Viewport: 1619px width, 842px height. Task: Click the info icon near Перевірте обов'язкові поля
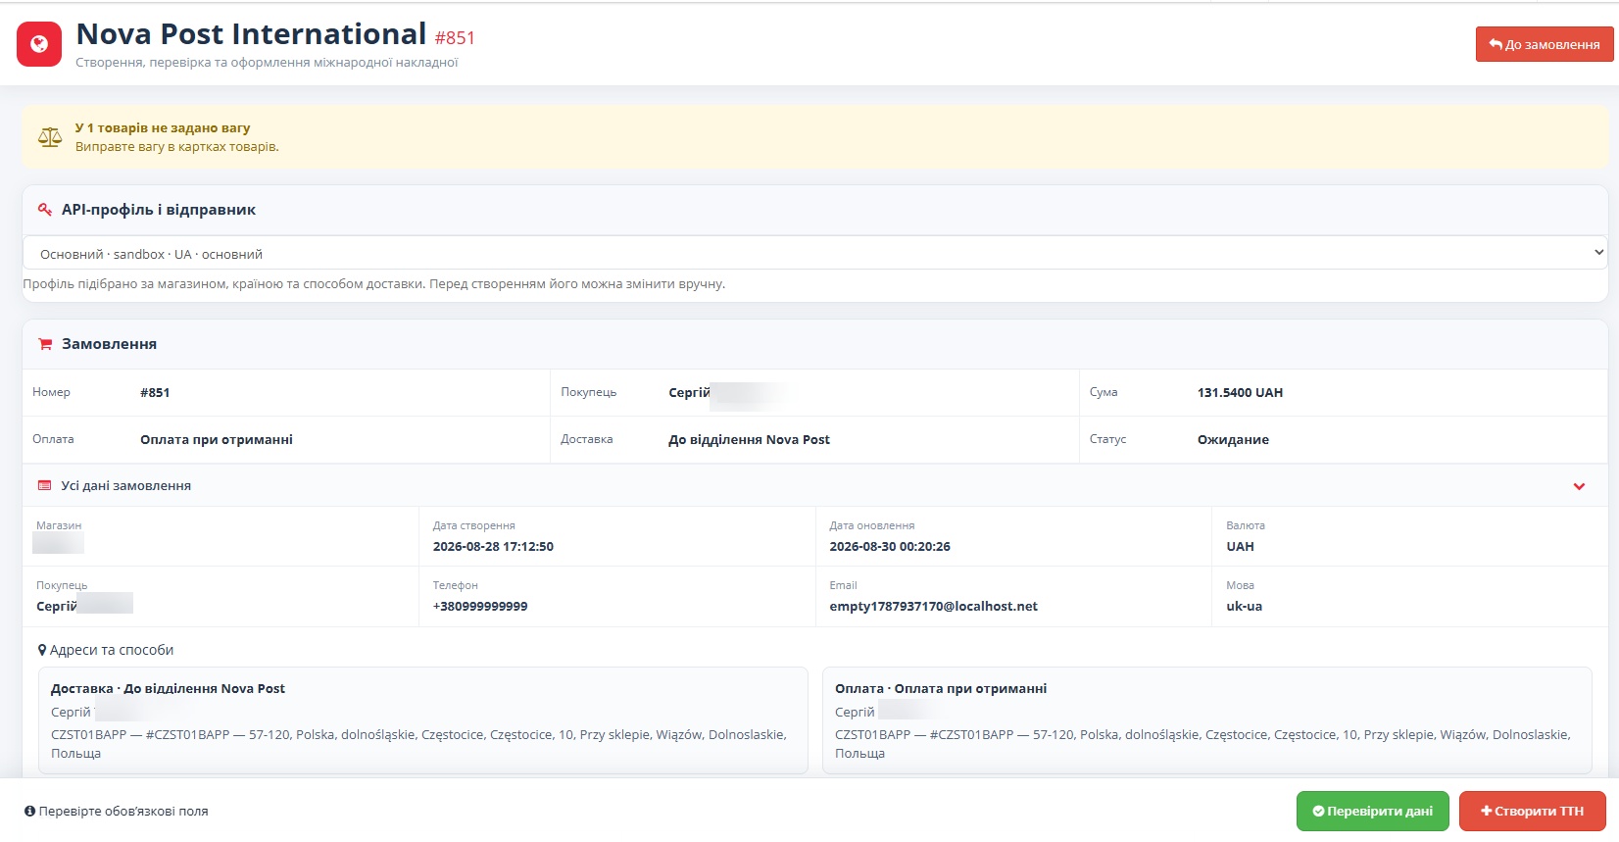click(29, 812)
